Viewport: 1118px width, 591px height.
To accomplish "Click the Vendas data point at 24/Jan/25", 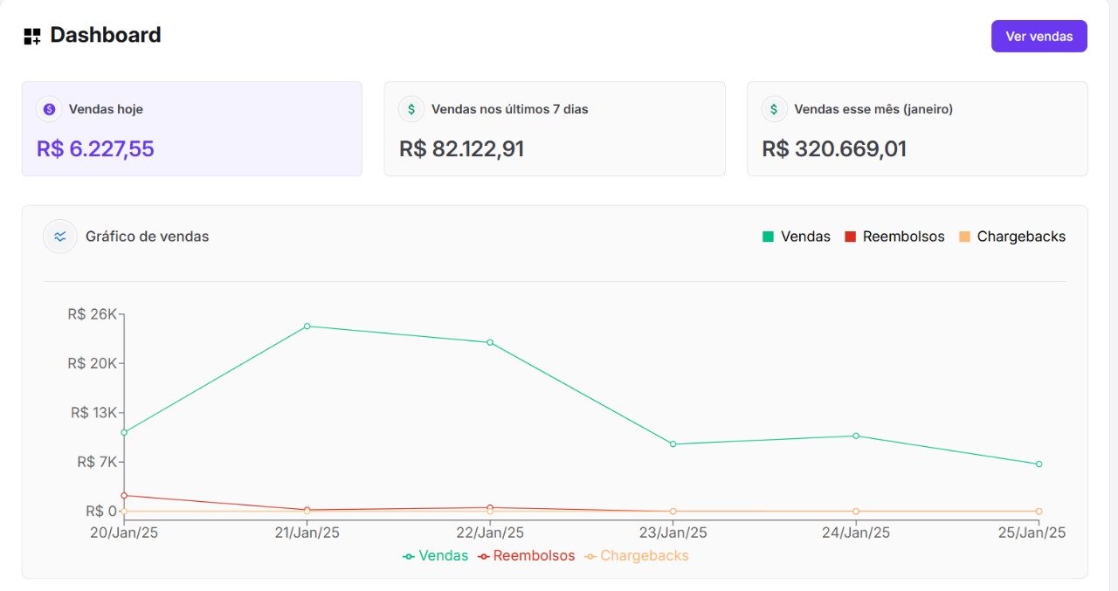I will 856,436.
